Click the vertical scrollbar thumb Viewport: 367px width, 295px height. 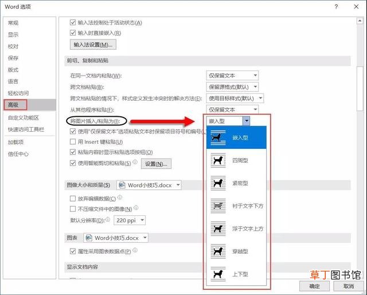[x=360, y=89]
